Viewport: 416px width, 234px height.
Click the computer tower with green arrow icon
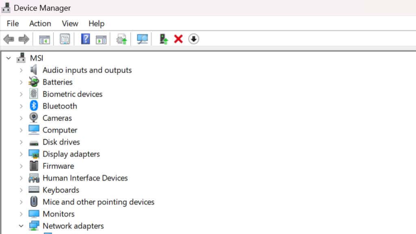point(164,39)
